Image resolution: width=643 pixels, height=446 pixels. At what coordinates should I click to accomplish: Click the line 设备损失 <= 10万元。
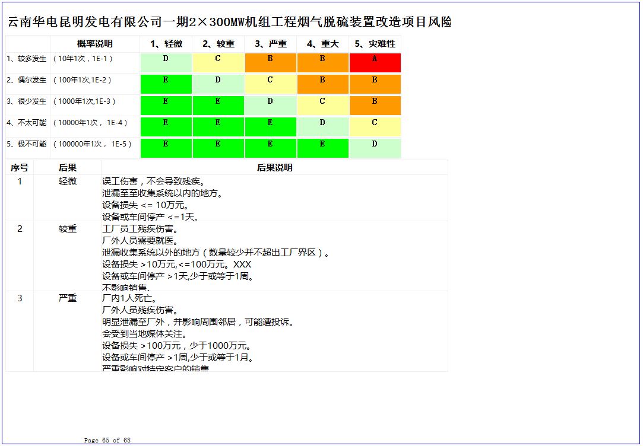pos(145,205)
